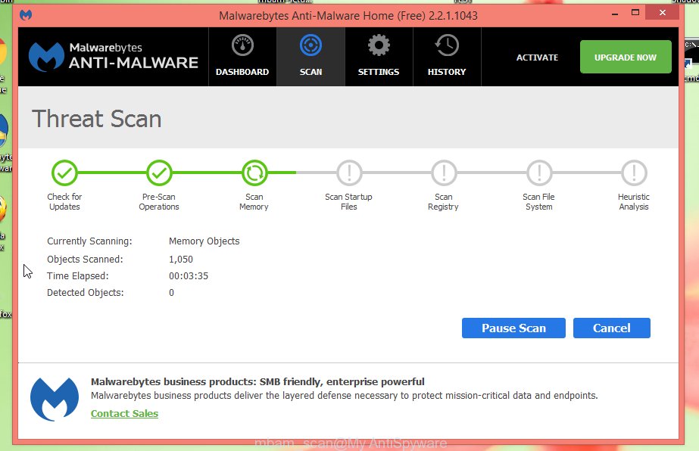The height and width of the screenshot is (451, 699).
Task: Click the 'Objects Scanned:' label
Action: [x=85, y=260]
